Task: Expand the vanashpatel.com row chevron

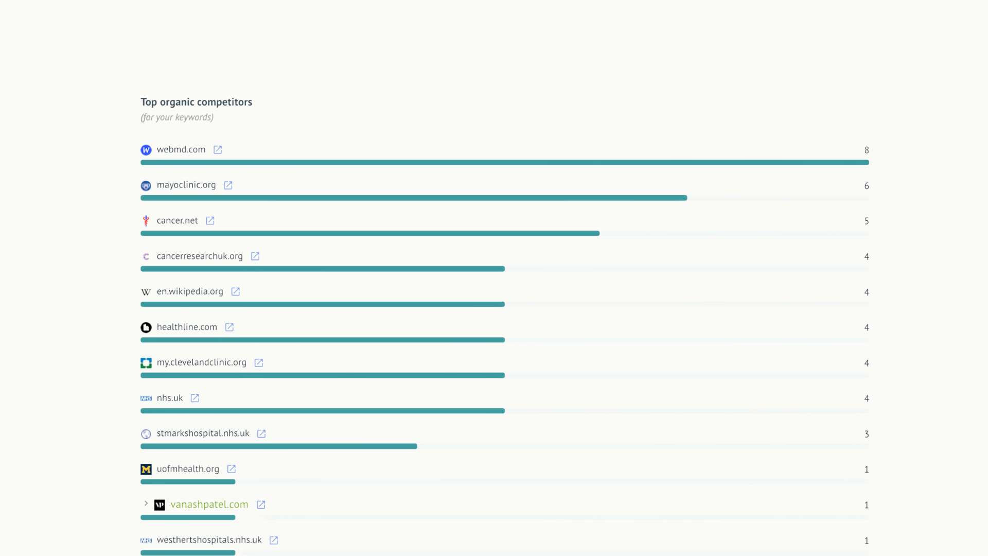Action: (x=146, y=503)
